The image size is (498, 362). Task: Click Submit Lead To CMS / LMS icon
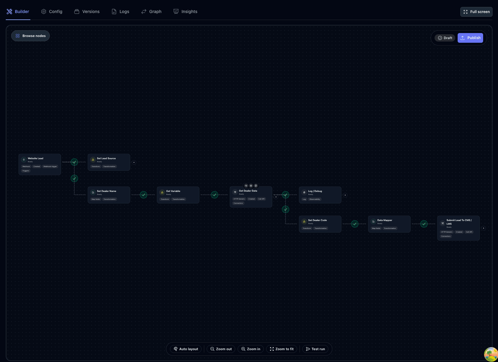tap(442, 223)
